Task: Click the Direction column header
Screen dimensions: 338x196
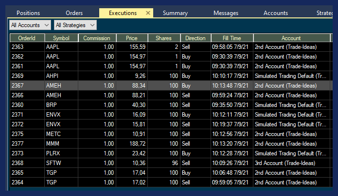Action: click(x=195, y=38)
